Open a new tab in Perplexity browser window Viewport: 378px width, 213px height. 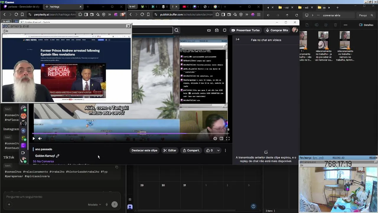(88, 7)
